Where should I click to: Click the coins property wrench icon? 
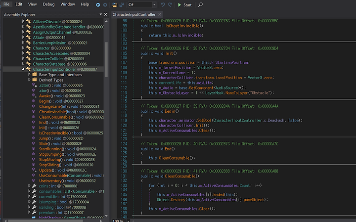click(x=35, y=186)
